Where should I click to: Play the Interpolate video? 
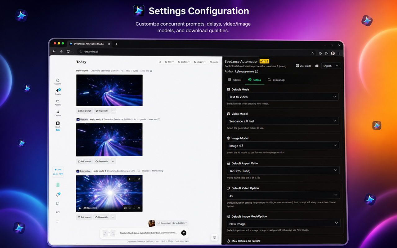[x=80, y=208]
